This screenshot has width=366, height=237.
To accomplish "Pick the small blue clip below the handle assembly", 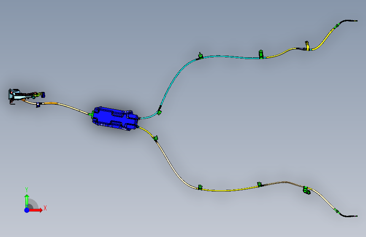I will pyautogui.click(x=38, y=105).
